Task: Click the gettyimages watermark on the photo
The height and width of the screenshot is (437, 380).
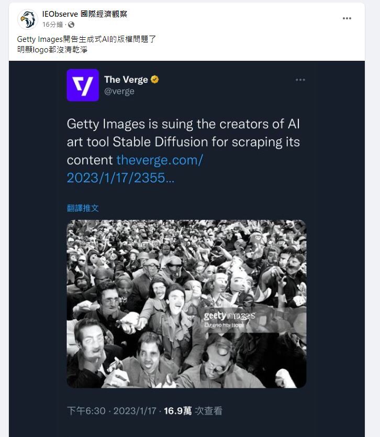Action: 229,320
